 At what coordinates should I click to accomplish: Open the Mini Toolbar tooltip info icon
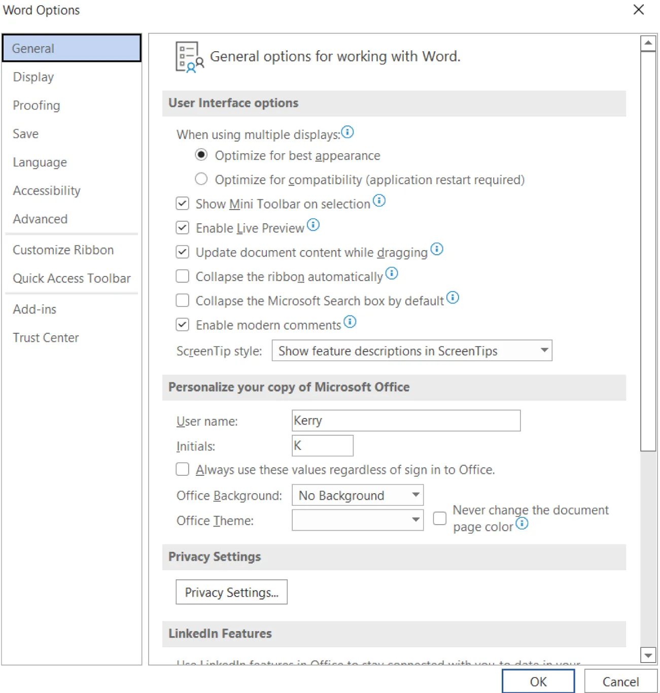(379, 201)
